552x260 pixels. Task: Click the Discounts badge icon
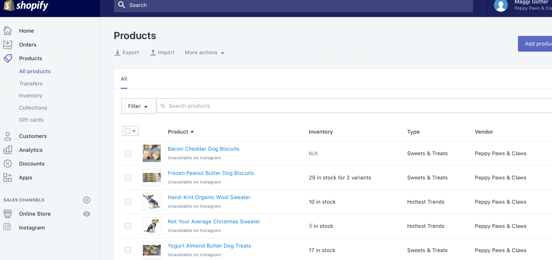[8, 164]
